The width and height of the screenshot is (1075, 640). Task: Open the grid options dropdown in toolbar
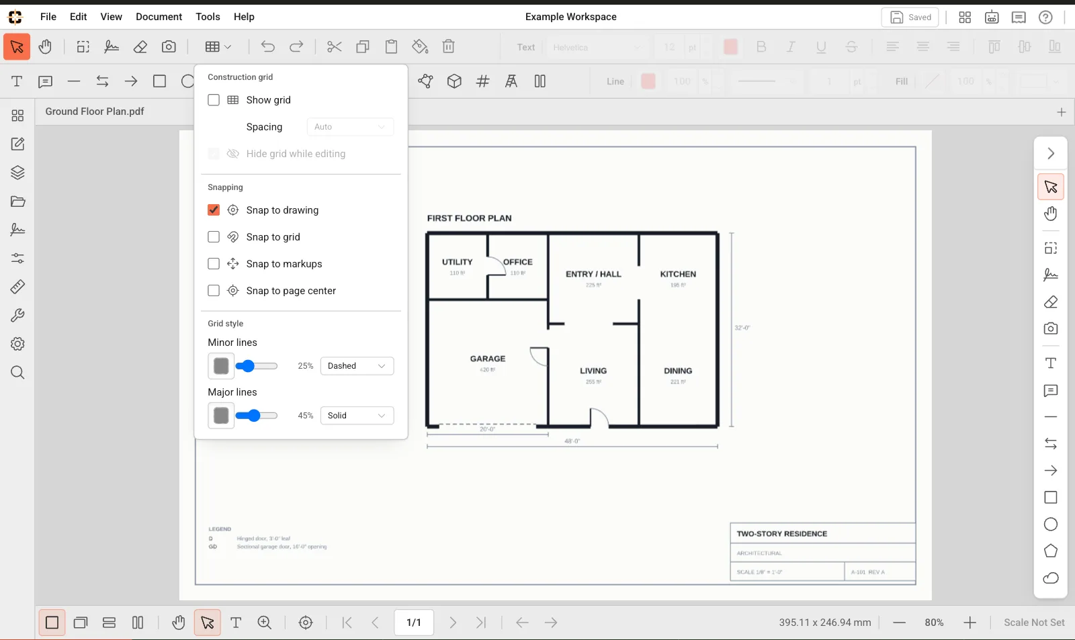pos(218,47)
